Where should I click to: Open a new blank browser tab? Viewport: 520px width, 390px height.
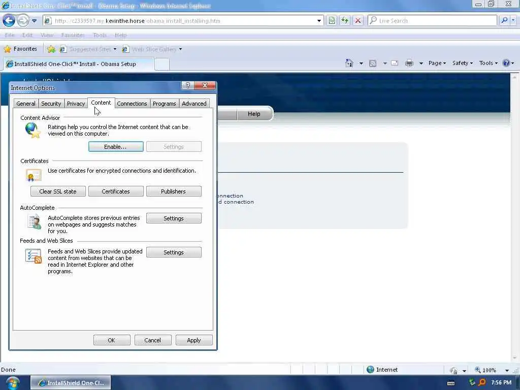(x=162, y=64)
